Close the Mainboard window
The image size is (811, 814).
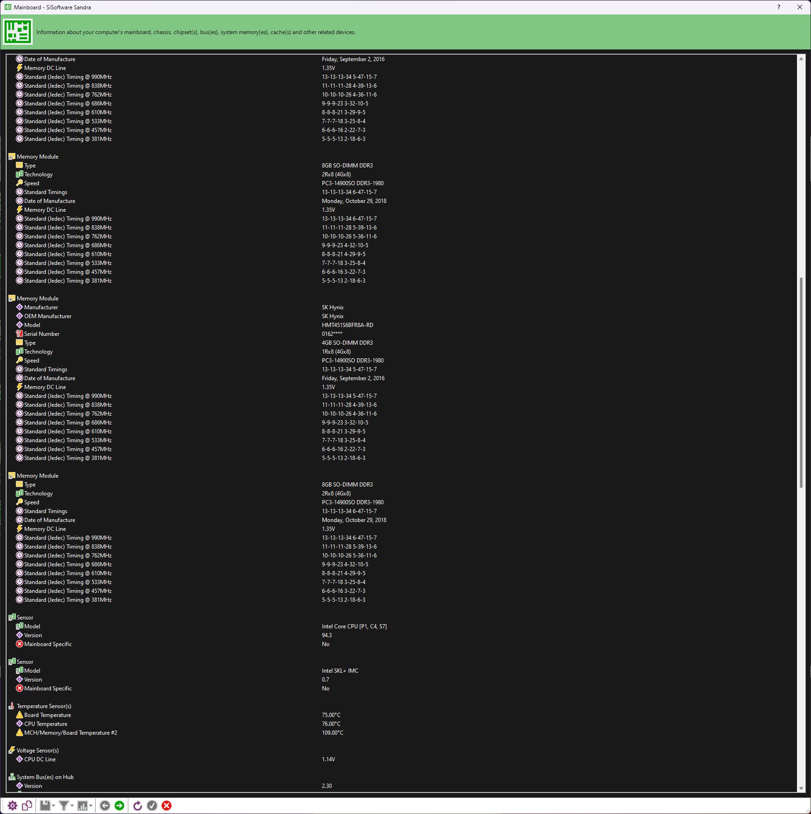tap(800, 7)
